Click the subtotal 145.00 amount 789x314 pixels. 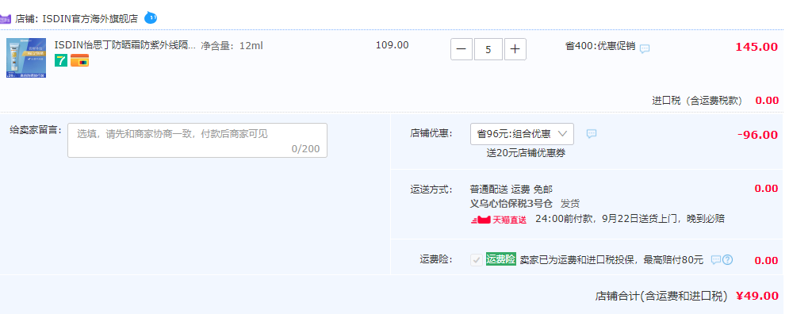[756, 48]
